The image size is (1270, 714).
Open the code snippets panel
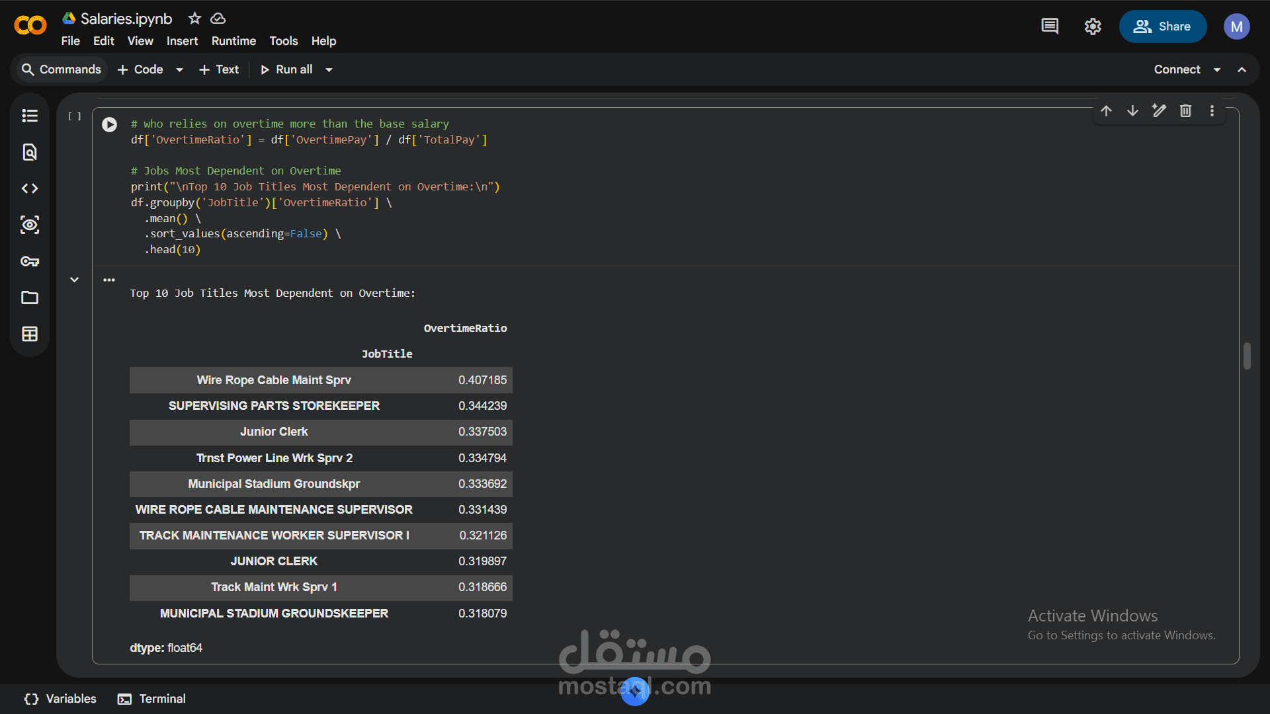point(30,188)
